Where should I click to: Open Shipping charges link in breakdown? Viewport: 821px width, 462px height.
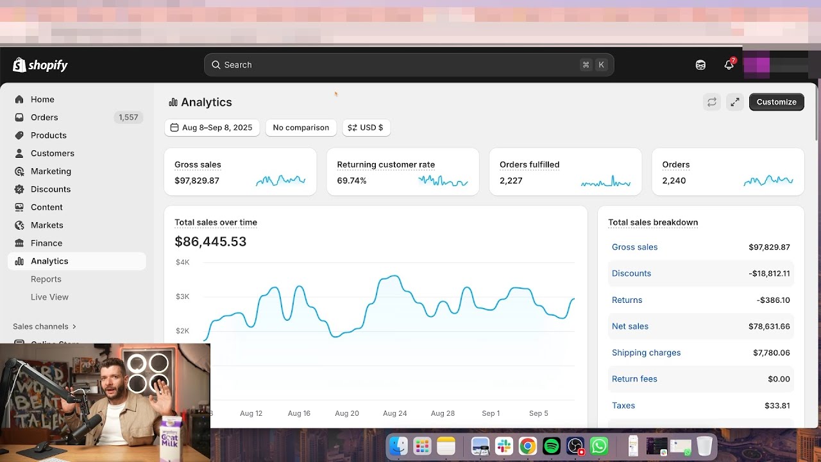[646, 353]
